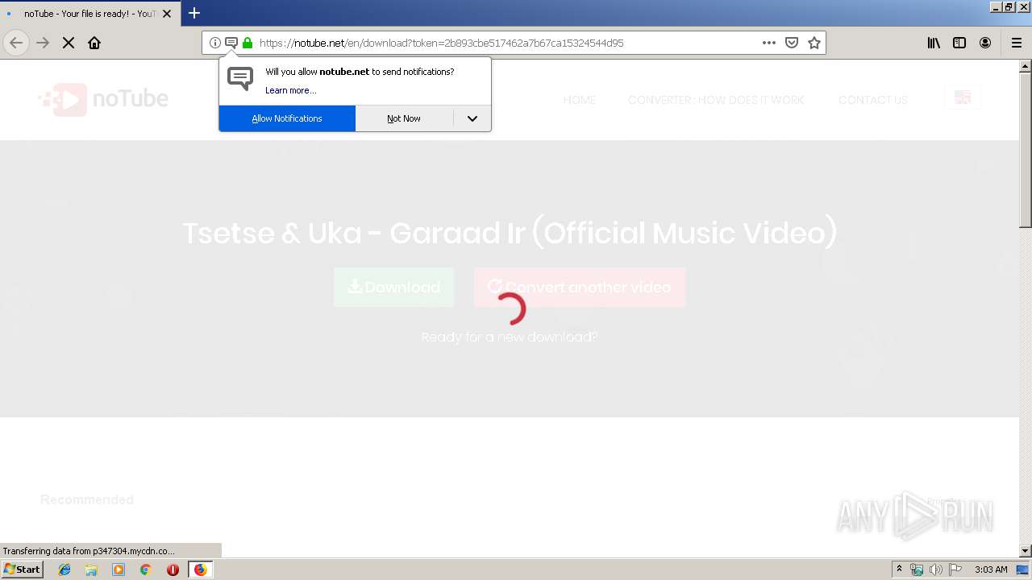Open Firefox account icon
This screenshot has width=1032, height=580.
pyautogui.click(x=985, y=43)
